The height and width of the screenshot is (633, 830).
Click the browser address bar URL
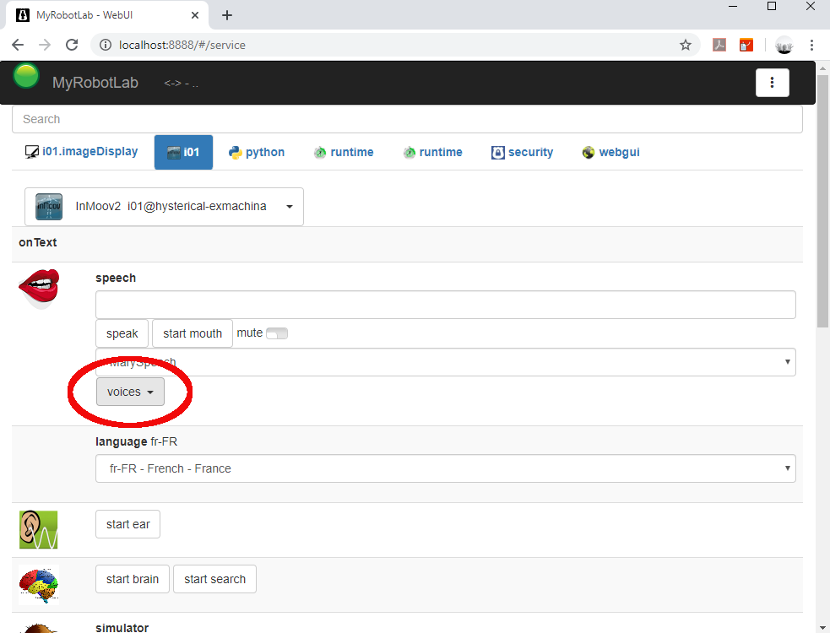point(182,45)
